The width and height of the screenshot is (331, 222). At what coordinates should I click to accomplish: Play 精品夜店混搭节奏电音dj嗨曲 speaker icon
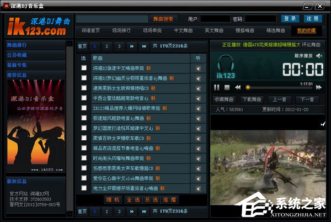click(x=198, y=149)
